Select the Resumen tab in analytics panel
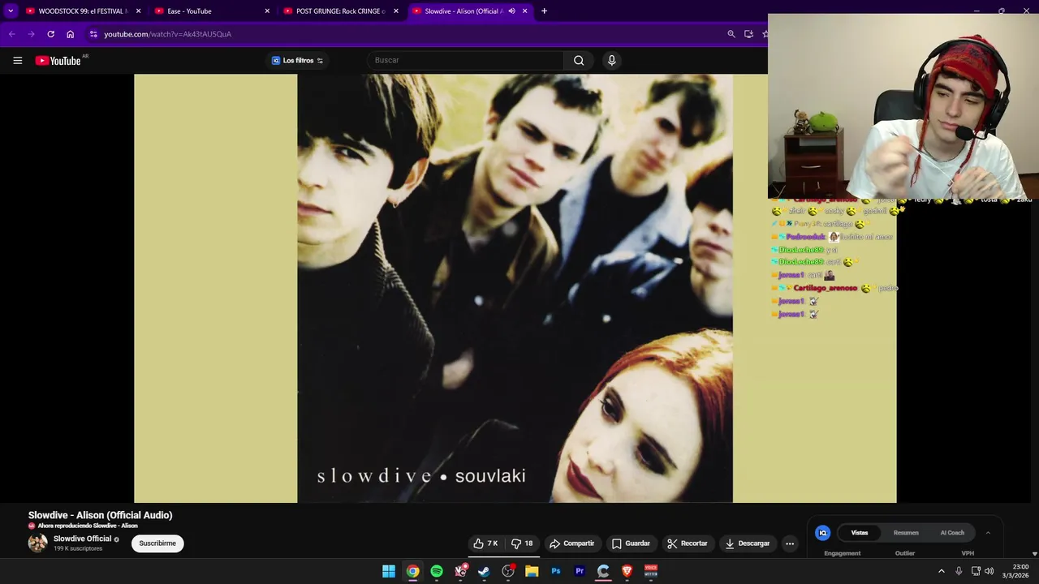 pyautogui.click(x=906, y=533)
